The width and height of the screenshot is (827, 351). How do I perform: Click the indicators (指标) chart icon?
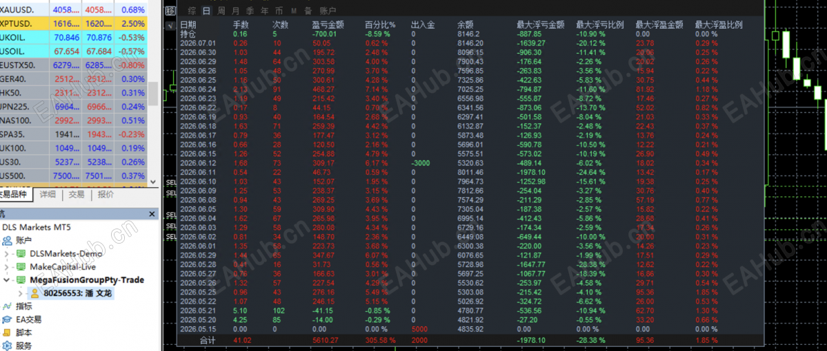click(7, 306)
